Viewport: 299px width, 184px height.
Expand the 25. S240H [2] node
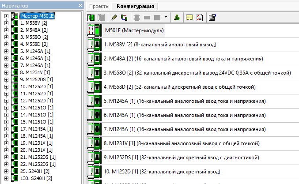click(6, 171)
